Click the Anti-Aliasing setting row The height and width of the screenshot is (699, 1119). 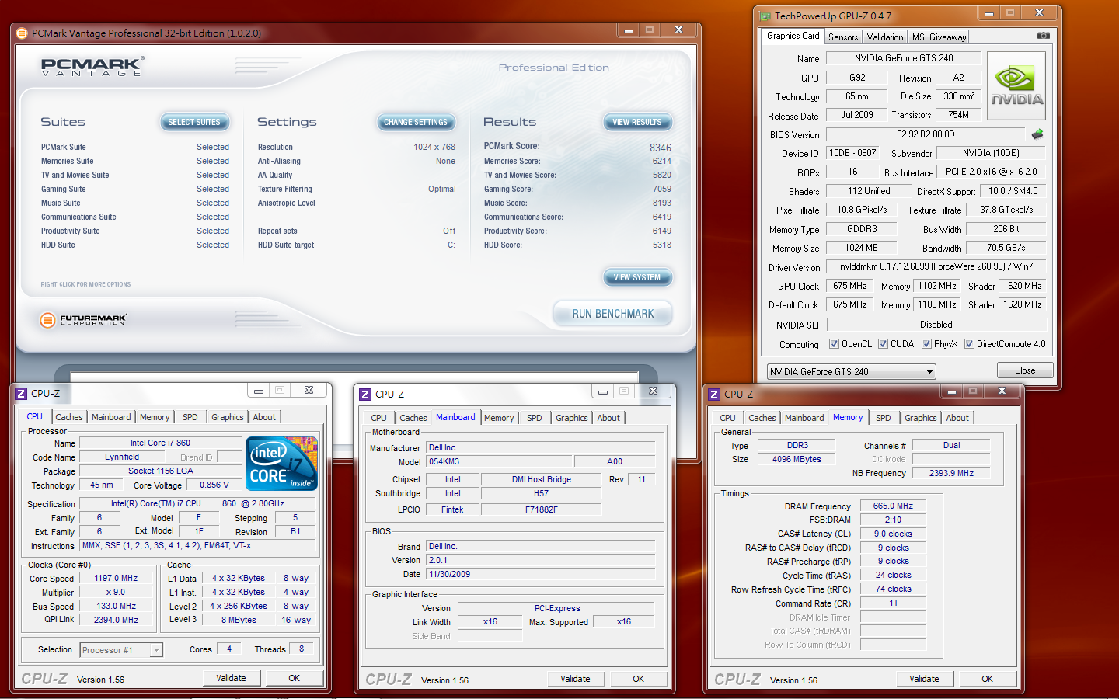coord(357,161)
